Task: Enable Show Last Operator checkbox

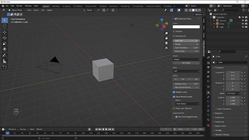Action: click(x=174, y=108)
